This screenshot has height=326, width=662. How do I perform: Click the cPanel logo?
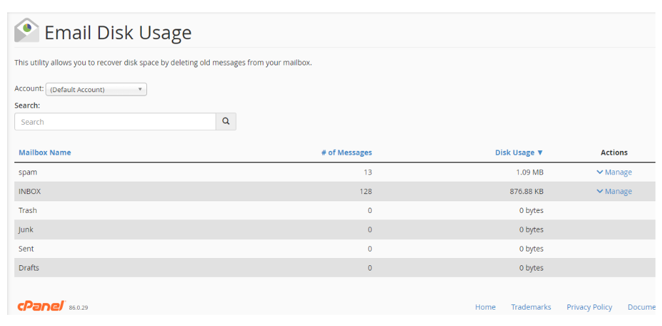[41, 306]
